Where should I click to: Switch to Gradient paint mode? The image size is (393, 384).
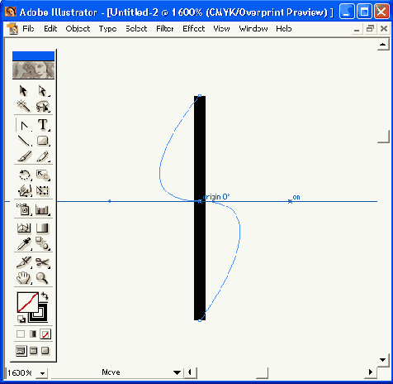[x=33, y=334]
